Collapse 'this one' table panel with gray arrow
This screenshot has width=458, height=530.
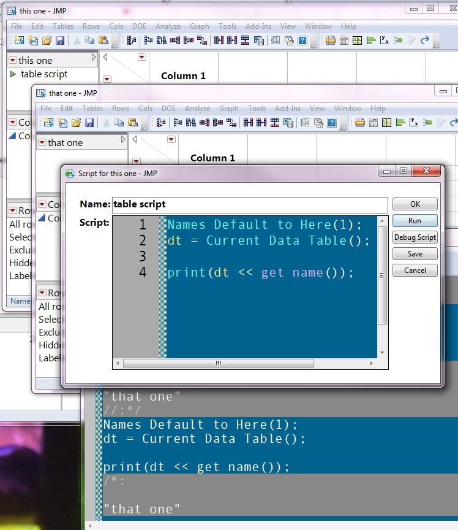(94, 57)
